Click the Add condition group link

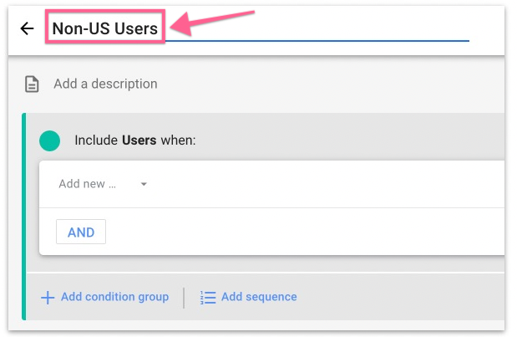[x=114, y=297]
